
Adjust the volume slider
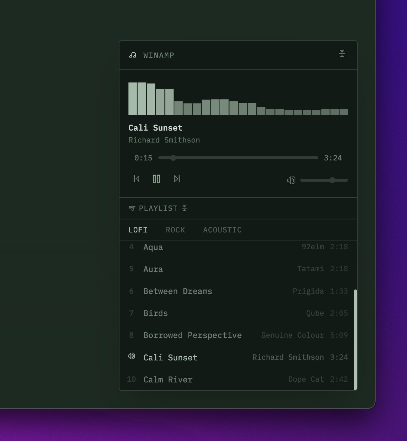(x=324, y=180)
